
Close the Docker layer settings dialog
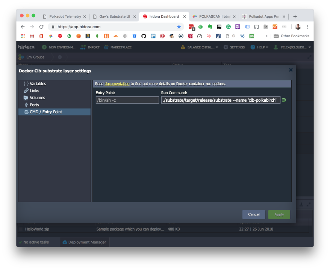coord(291,70)
